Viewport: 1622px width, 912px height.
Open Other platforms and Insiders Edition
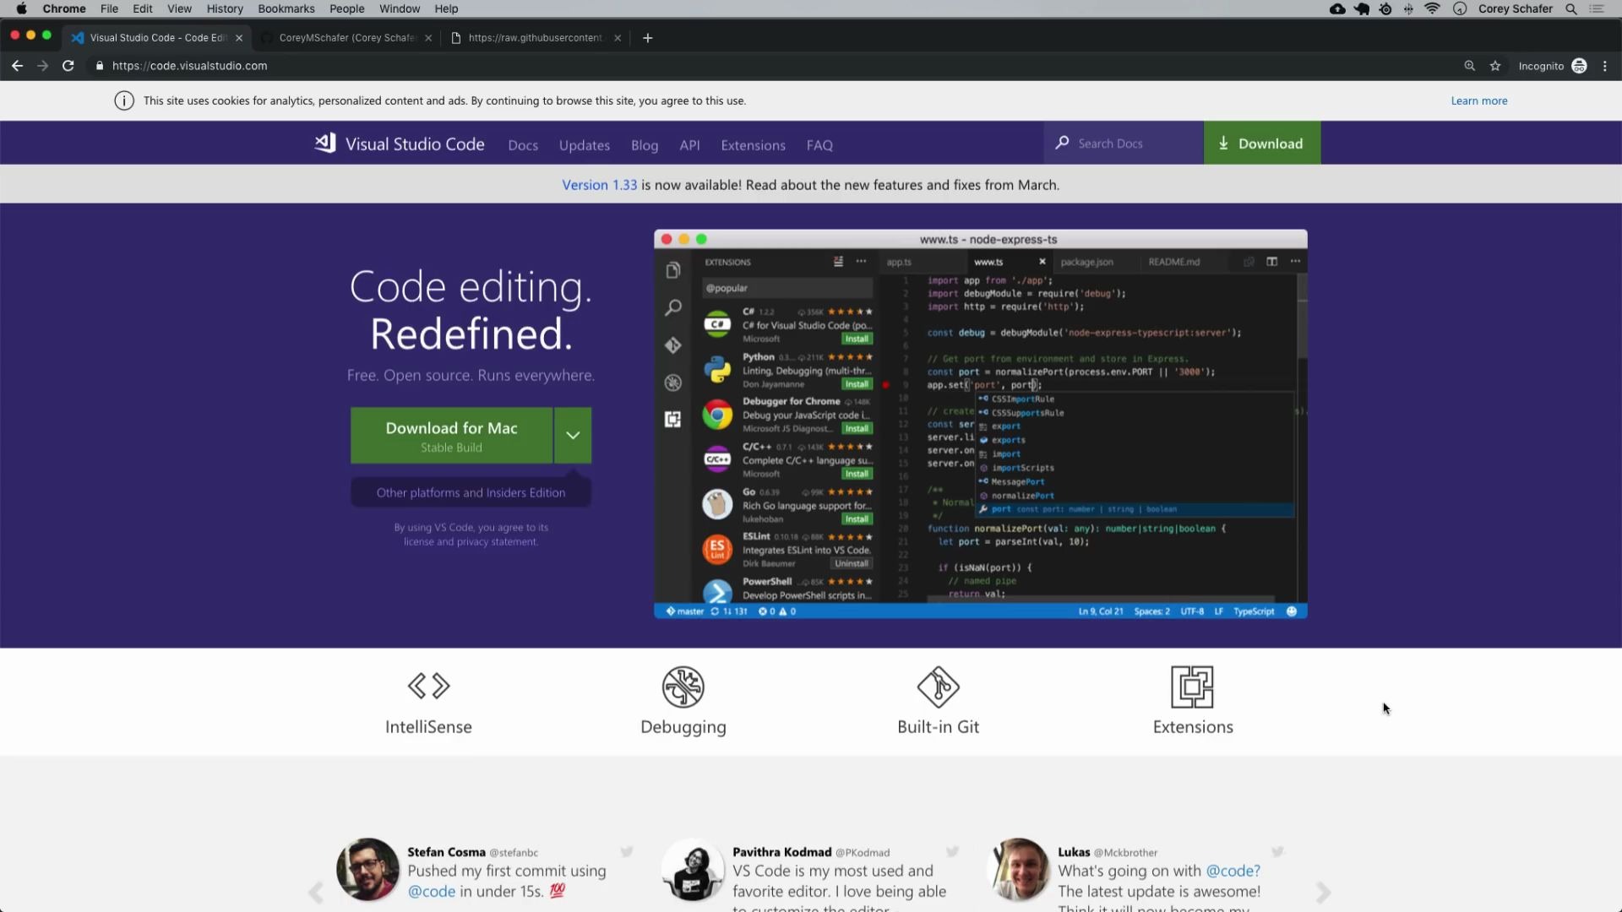tap(471, 492)
